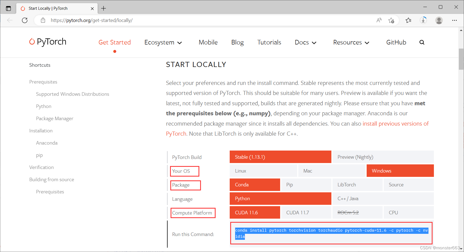464x252 pixels.
Task: View site information lock icon
Action: click(43, 20)
